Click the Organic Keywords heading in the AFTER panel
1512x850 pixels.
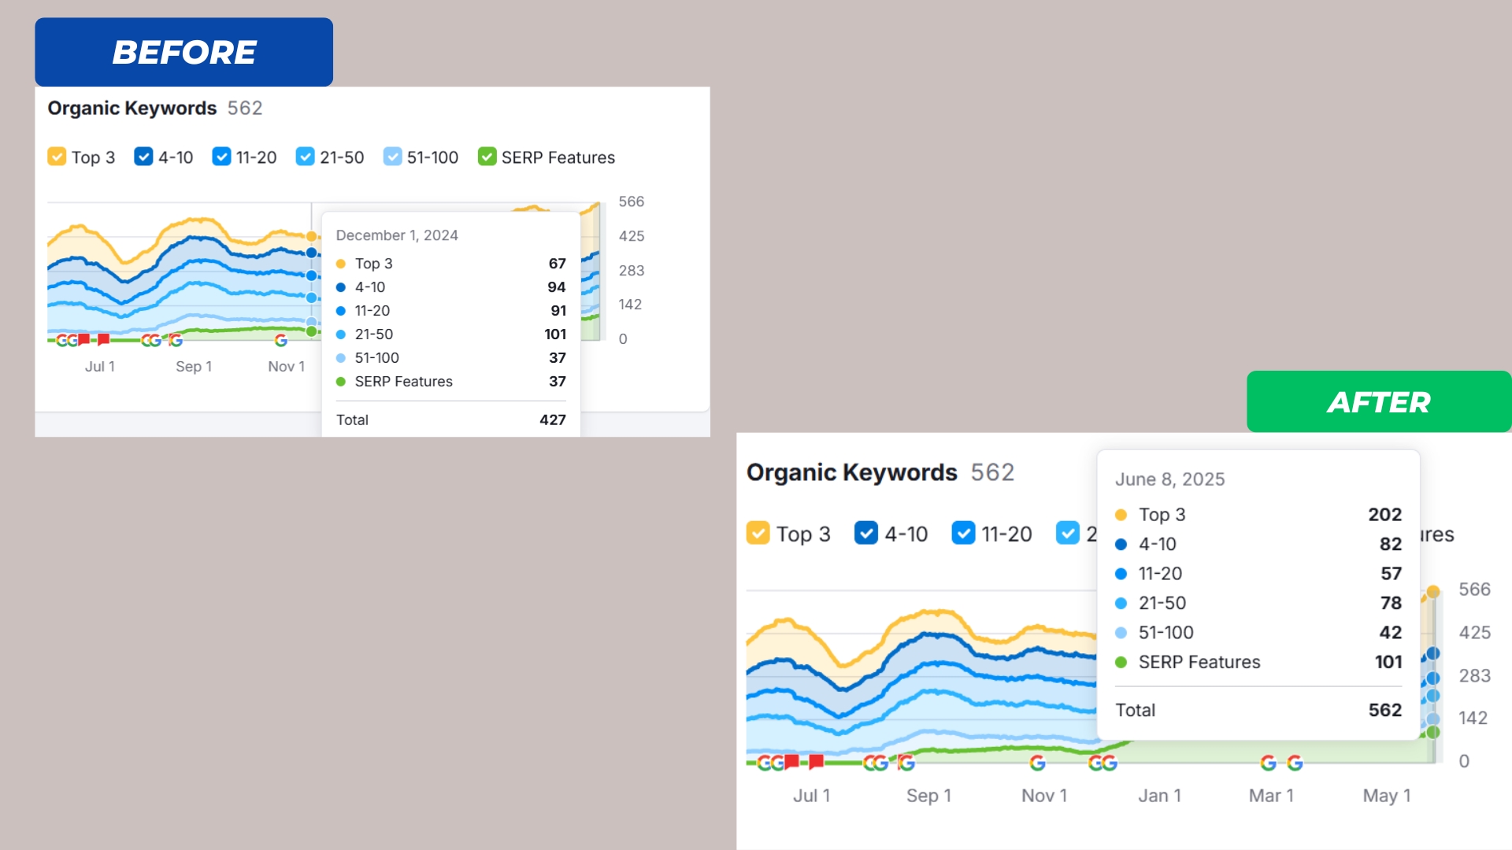click(x=851, y=472)
